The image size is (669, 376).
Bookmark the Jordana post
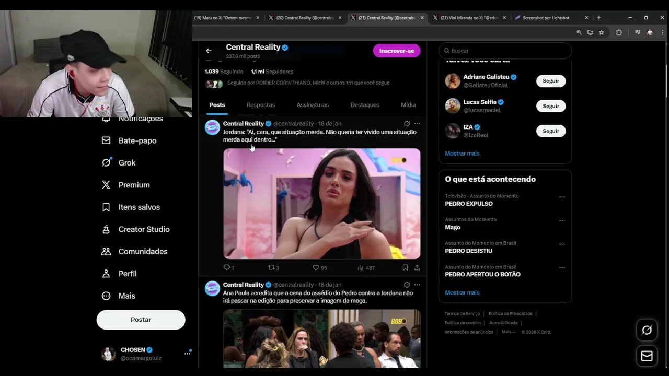[405, 267]
